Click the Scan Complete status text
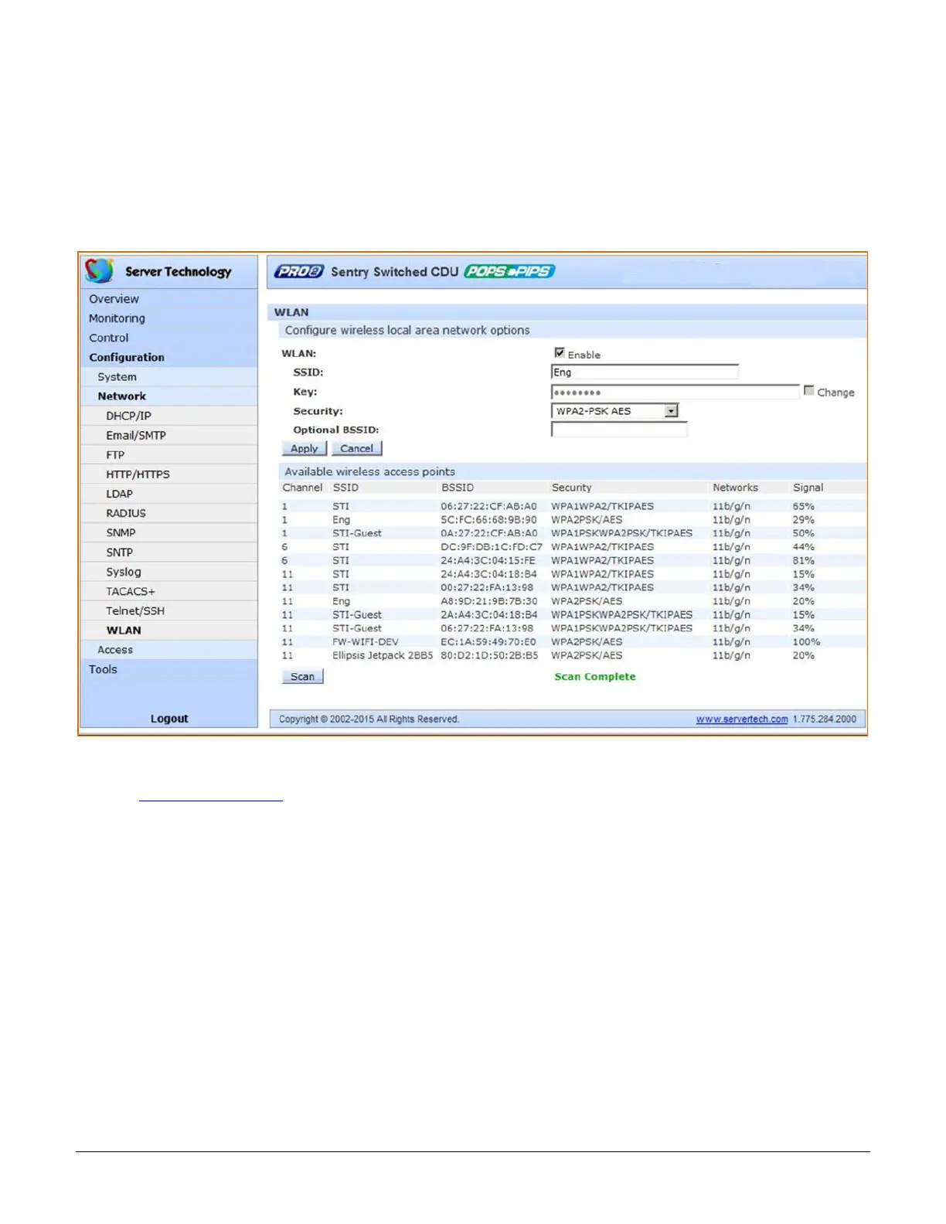 coord(595,676)
